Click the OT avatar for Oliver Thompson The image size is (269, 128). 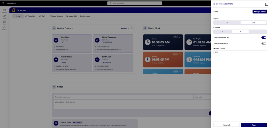click(97, 40)
